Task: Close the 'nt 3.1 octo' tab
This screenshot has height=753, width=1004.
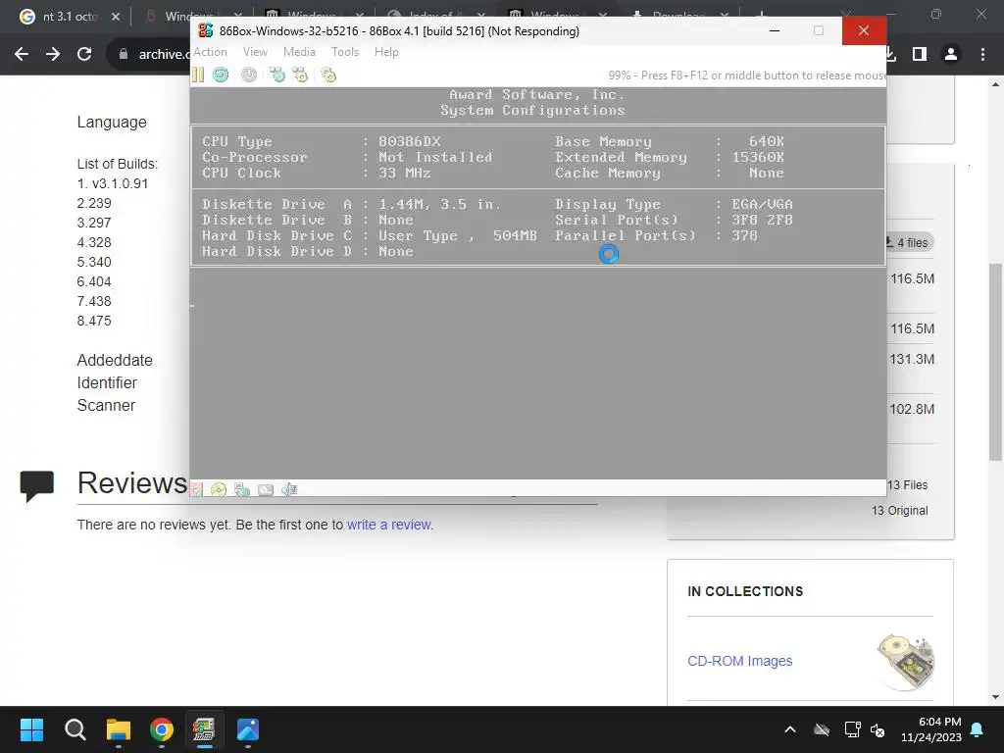Action: tap(116, 17)
